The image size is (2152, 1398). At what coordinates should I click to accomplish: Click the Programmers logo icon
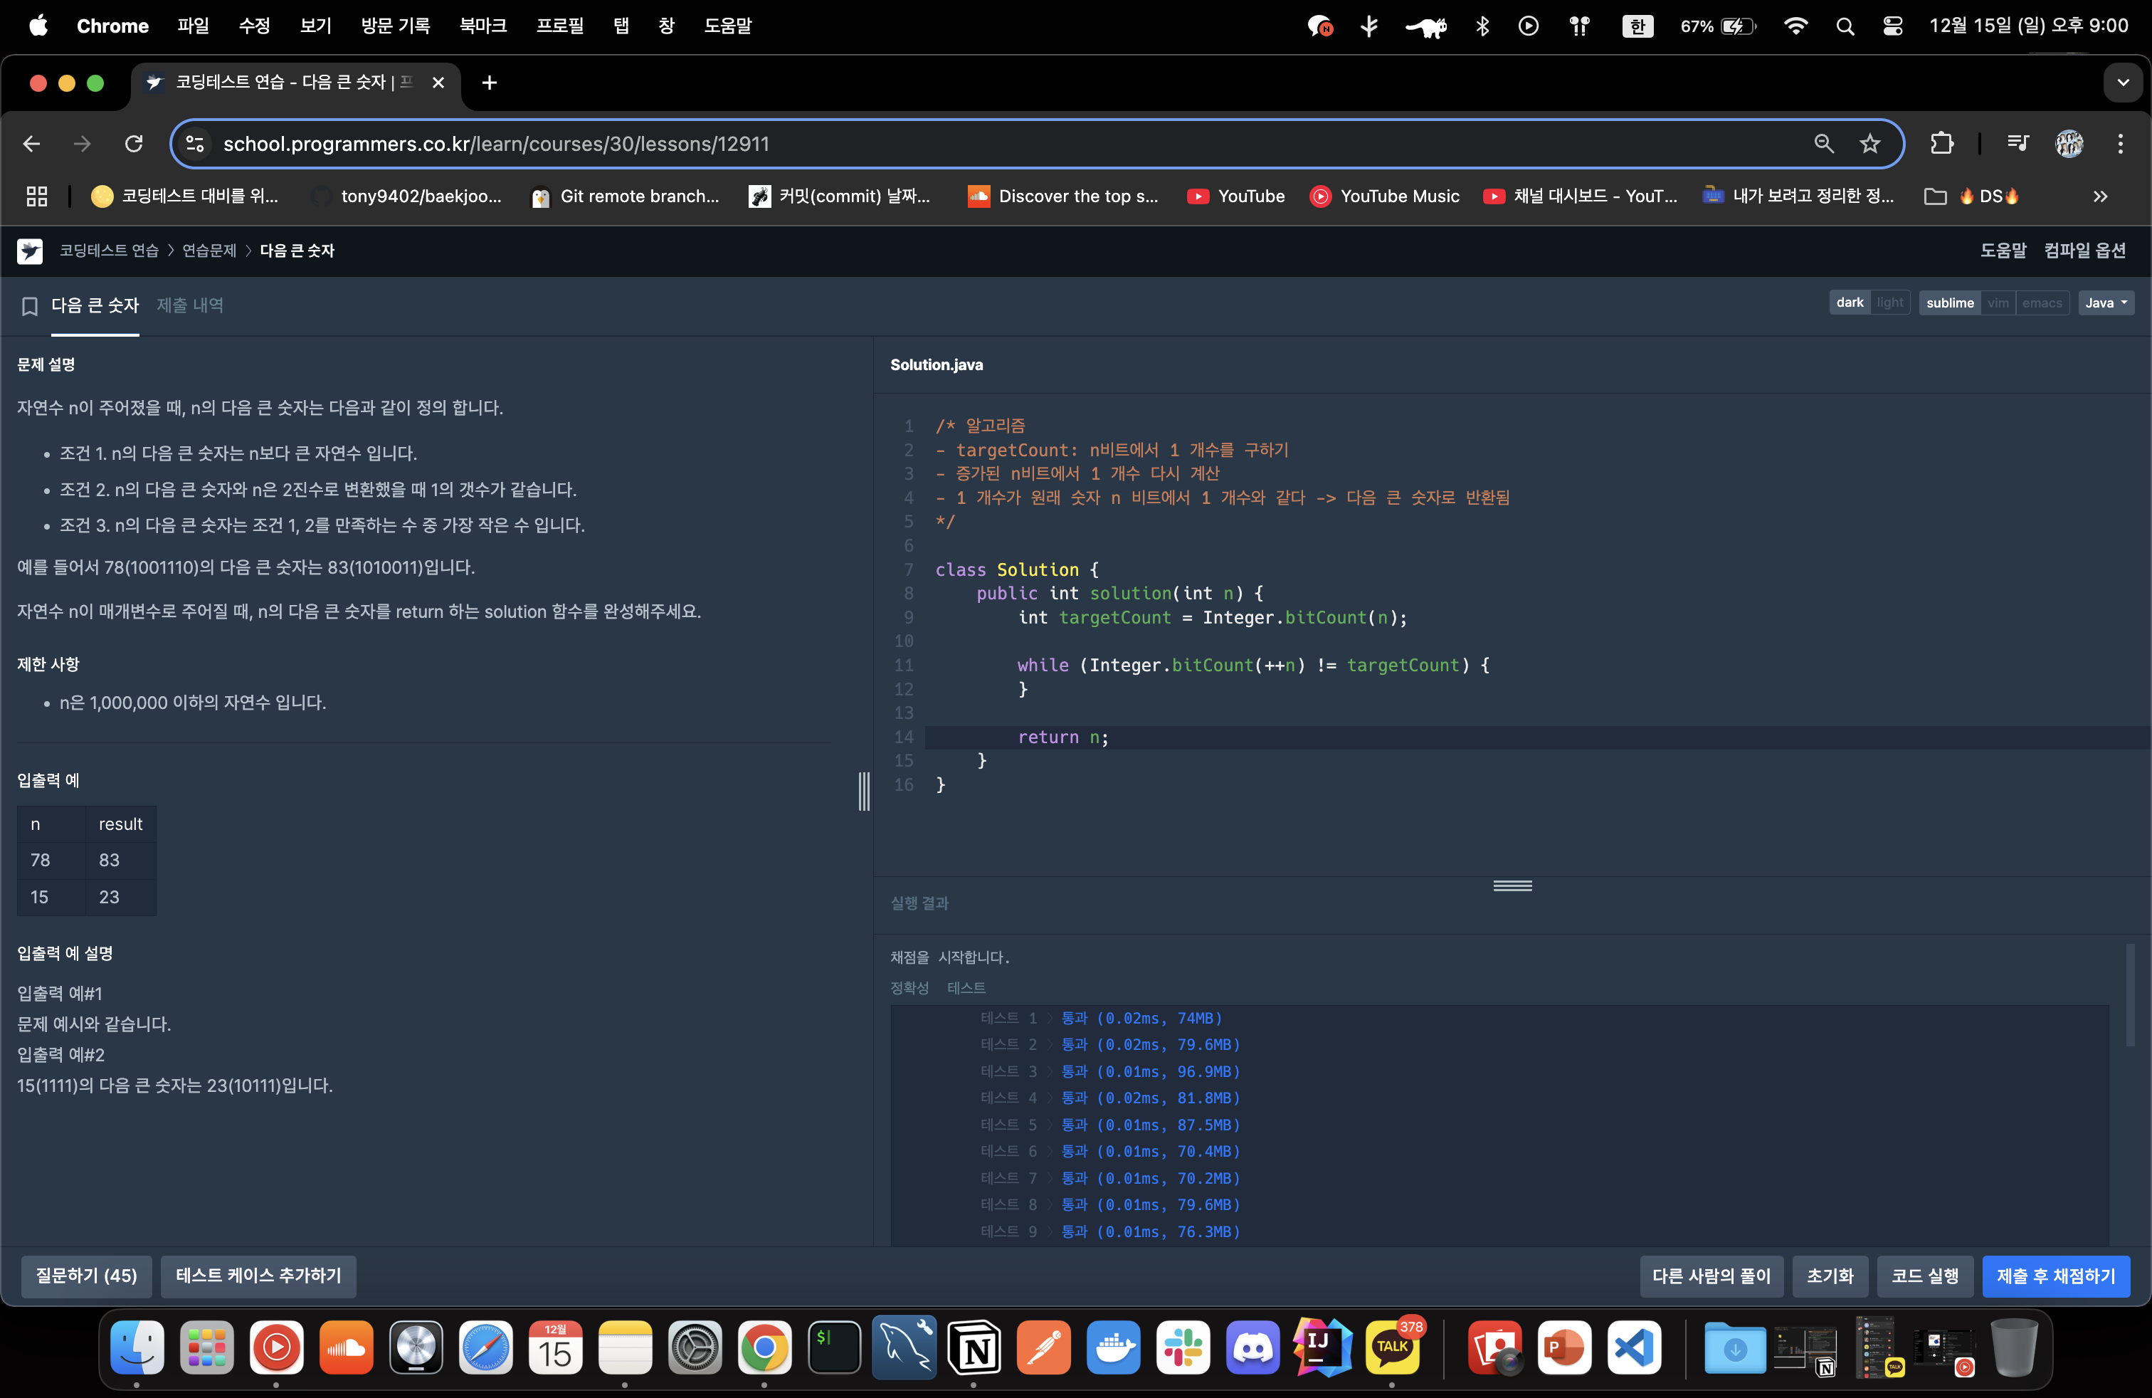coord(28,249)
